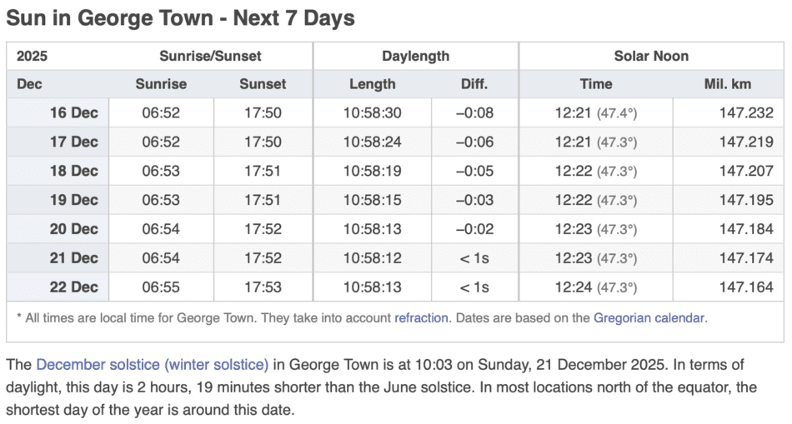792x424 pixels.
Task: Click the 06:55 sunrise time
Action: coord(161,287)
